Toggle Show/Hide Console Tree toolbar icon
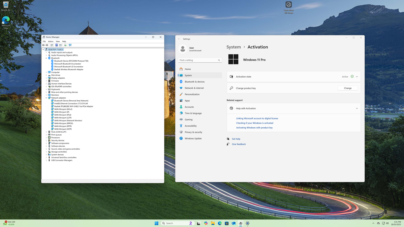The image size is (404, 227). (52, 45)
